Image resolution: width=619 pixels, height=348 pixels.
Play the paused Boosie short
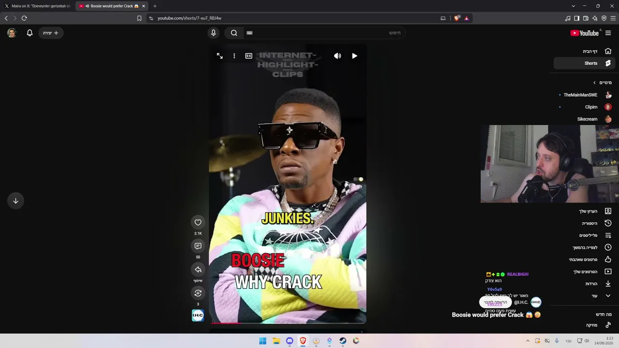354,56
